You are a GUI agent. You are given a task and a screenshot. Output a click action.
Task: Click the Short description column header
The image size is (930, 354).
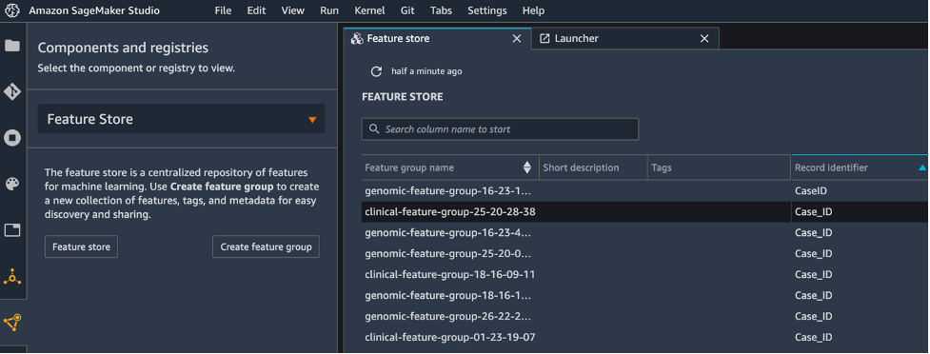pyautogui.click(x=593, y=167)
